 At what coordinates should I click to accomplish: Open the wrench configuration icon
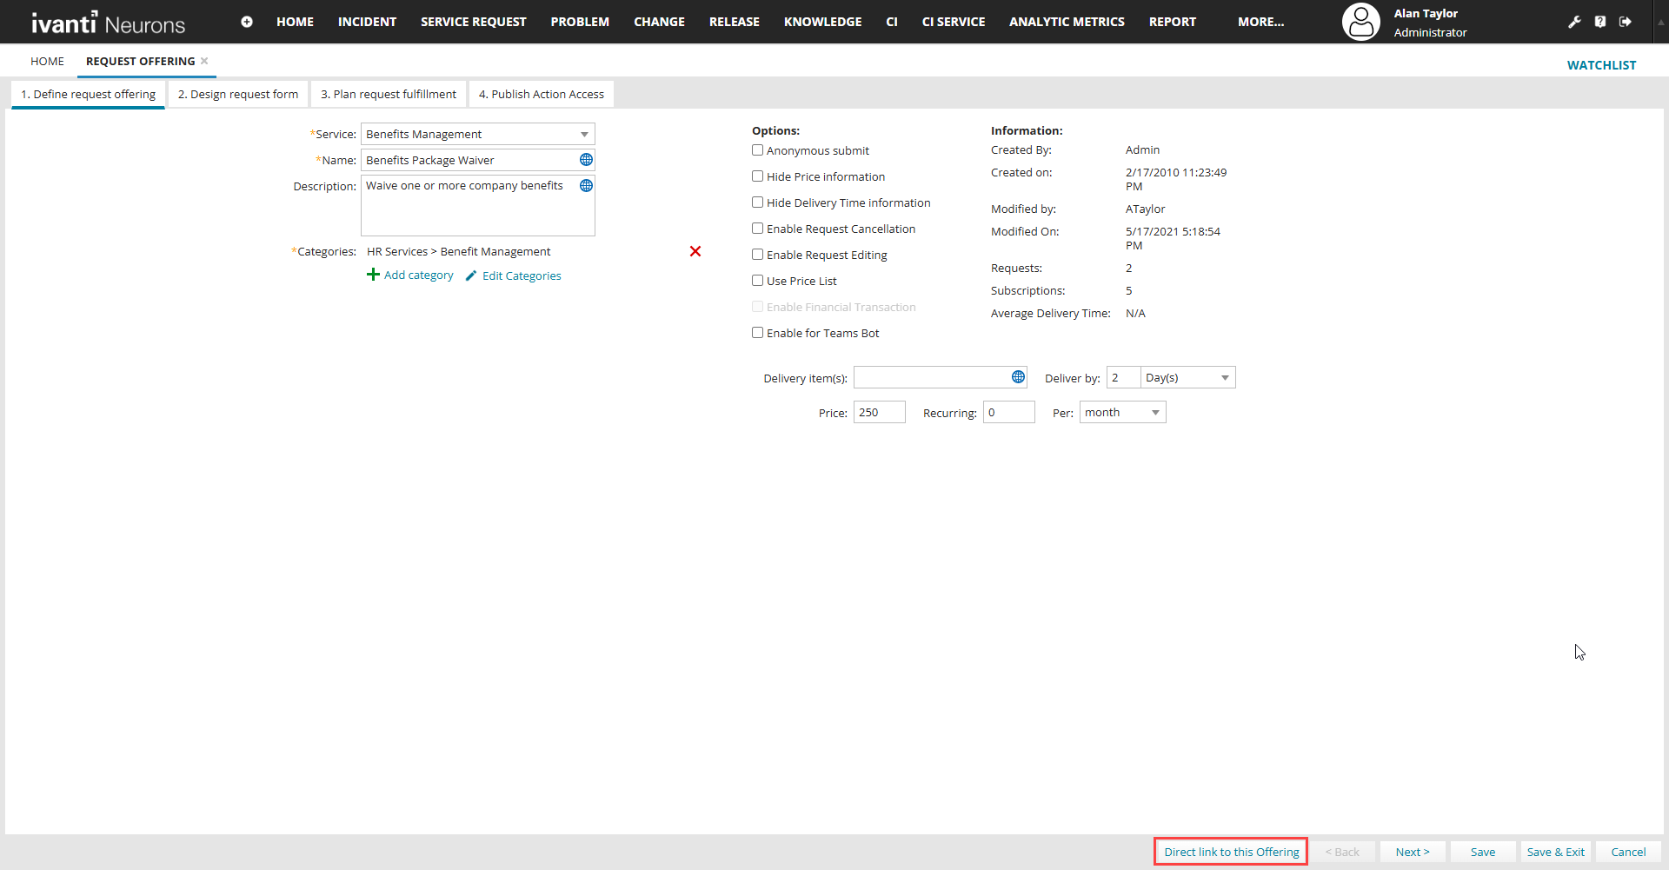(1574, 22)
